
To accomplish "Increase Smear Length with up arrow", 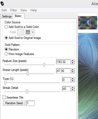I will (72, 70).
